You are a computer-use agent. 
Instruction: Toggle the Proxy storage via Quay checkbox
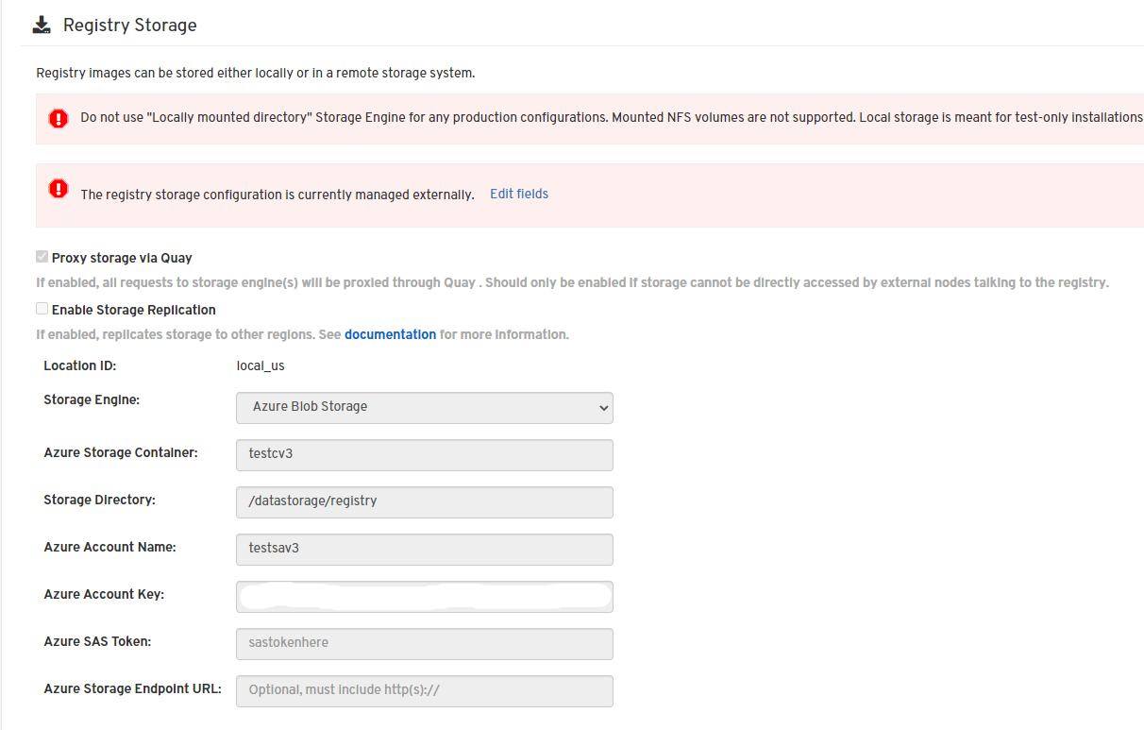click(42, 256)
